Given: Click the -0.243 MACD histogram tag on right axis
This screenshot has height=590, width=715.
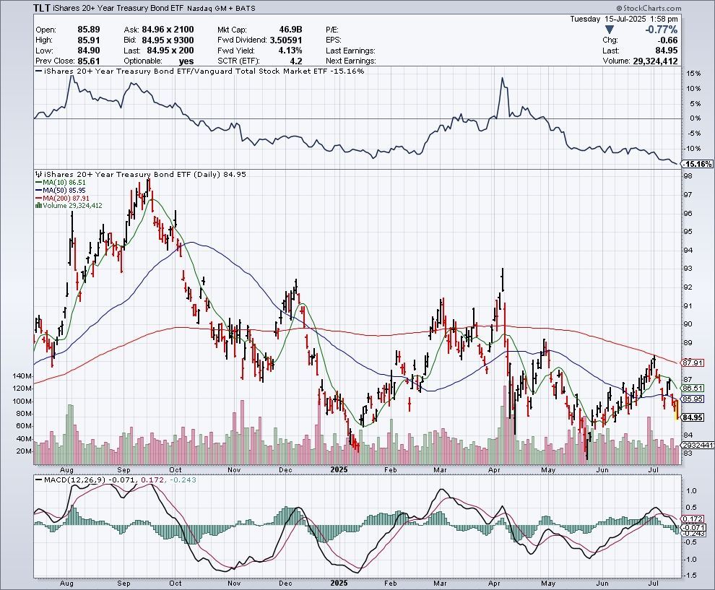Looking at the screenshot, I should [x=694, y=534].
